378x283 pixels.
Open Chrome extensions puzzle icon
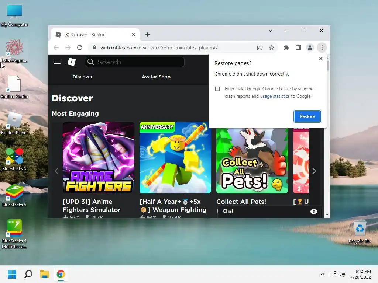(x=286, y=48)
